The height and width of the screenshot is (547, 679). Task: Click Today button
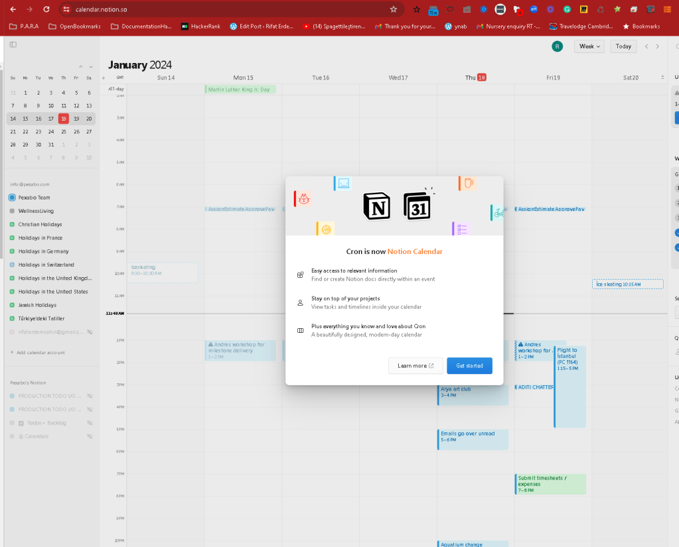click(x=623, y=46)
